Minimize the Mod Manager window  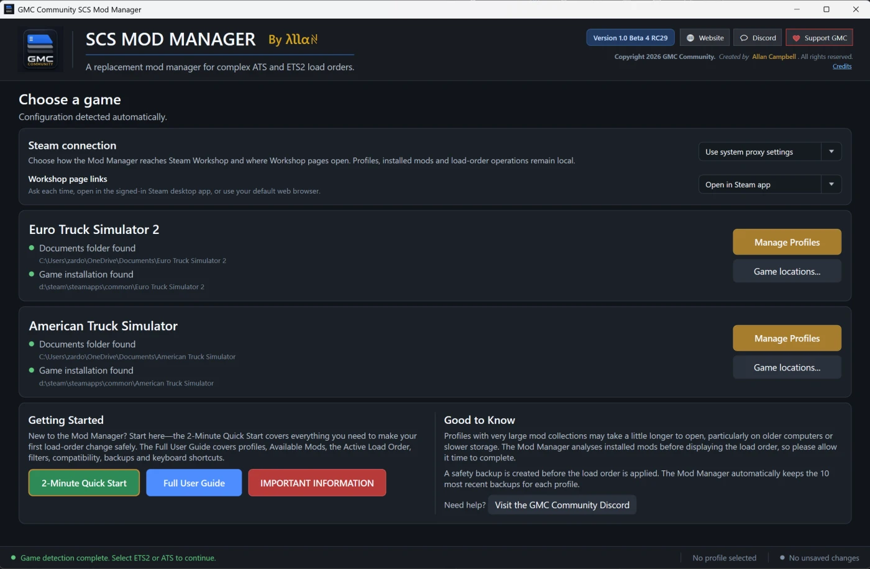[797, 9]
